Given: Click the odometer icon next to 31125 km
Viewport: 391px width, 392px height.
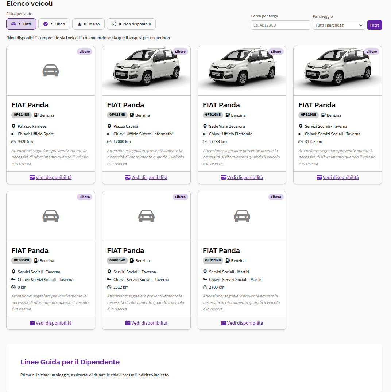Looking at the screenshot, I should click(301, 142).
